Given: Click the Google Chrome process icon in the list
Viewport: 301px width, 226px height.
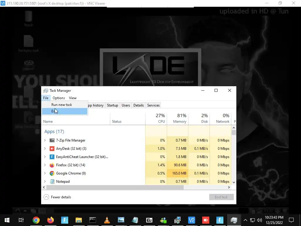Looking at the screenshot, I should [52, 173].
